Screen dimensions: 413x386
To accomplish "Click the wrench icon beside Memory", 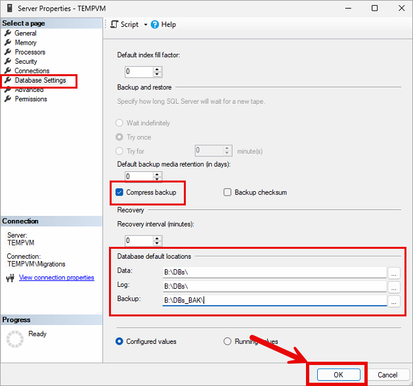I will (8, 43).
